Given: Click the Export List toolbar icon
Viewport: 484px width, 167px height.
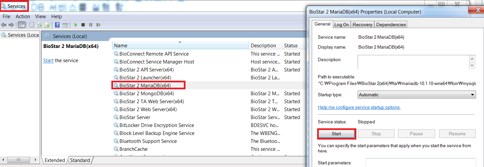Looking at the screenshot, I should [x=47, y=25].
